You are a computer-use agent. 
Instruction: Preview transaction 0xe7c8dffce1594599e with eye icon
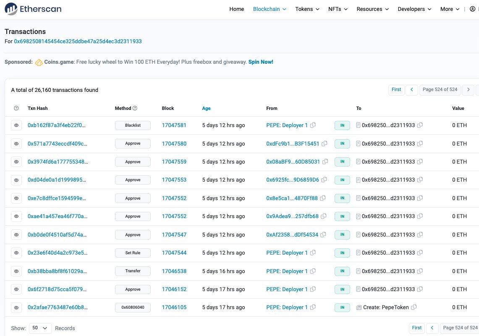click(x=16, y=198)
